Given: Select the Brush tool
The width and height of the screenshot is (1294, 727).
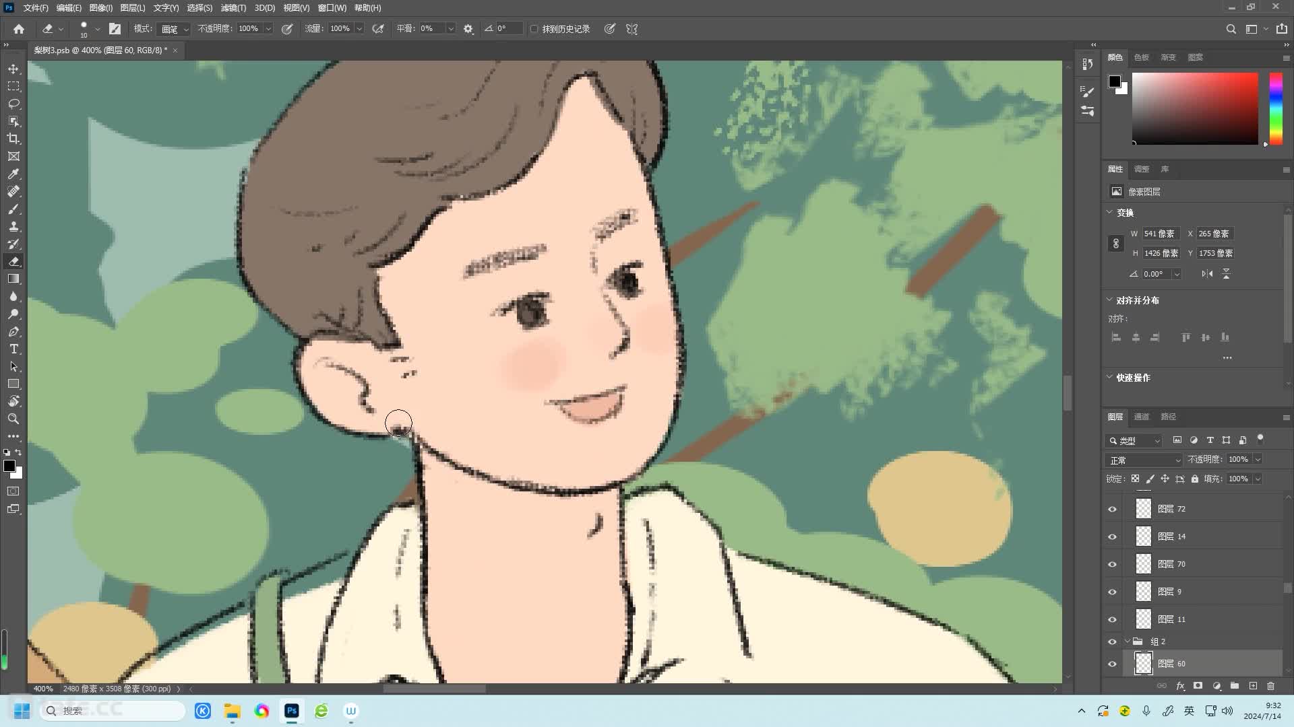Looking at the screenshot, I should [x=13, y=209].
